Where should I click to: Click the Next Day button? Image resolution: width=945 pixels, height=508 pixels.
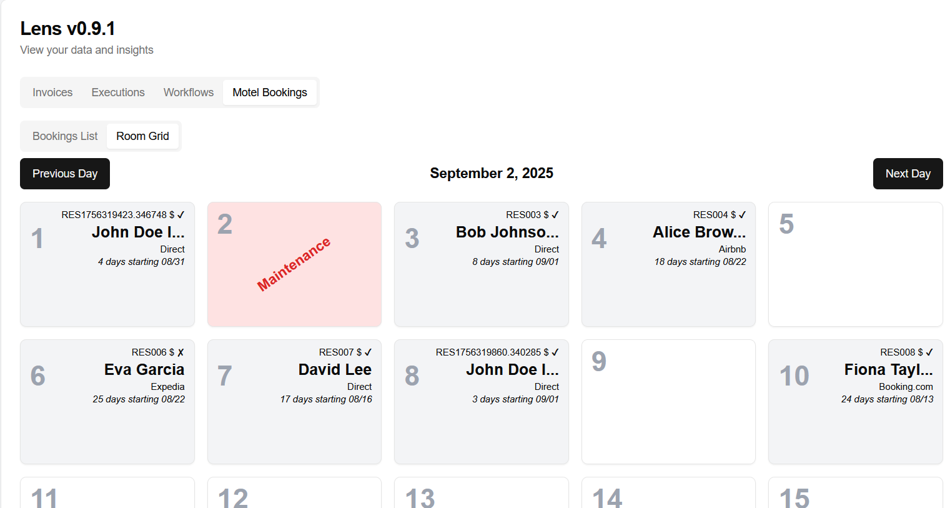908,174
